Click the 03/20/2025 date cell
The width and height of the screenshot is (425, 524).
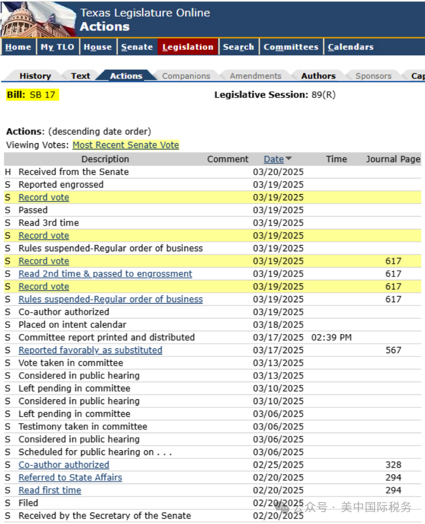click(x=278, y=172)
